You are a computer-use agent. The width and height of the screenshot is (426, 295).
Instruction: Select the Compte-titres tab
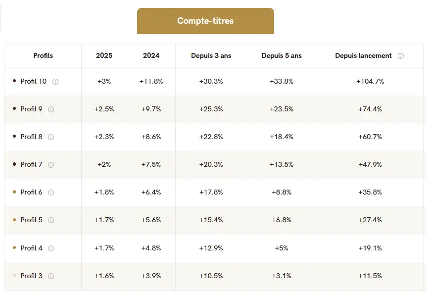pos(205,21)
